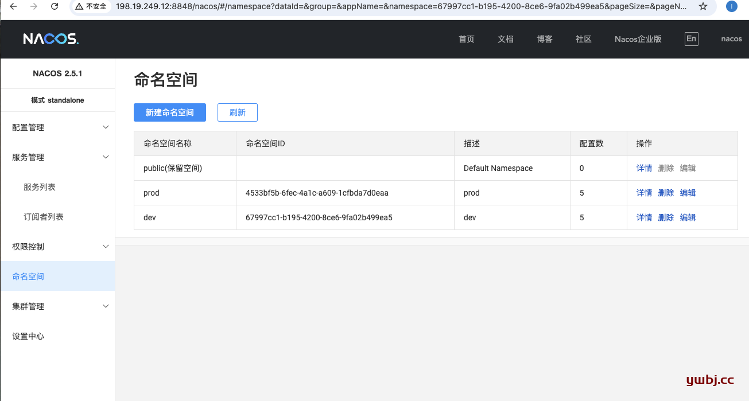Image resolution: width=749 pixels, height=401 pixels.
Task: Click the browser forward arrow
Action: 34,6
